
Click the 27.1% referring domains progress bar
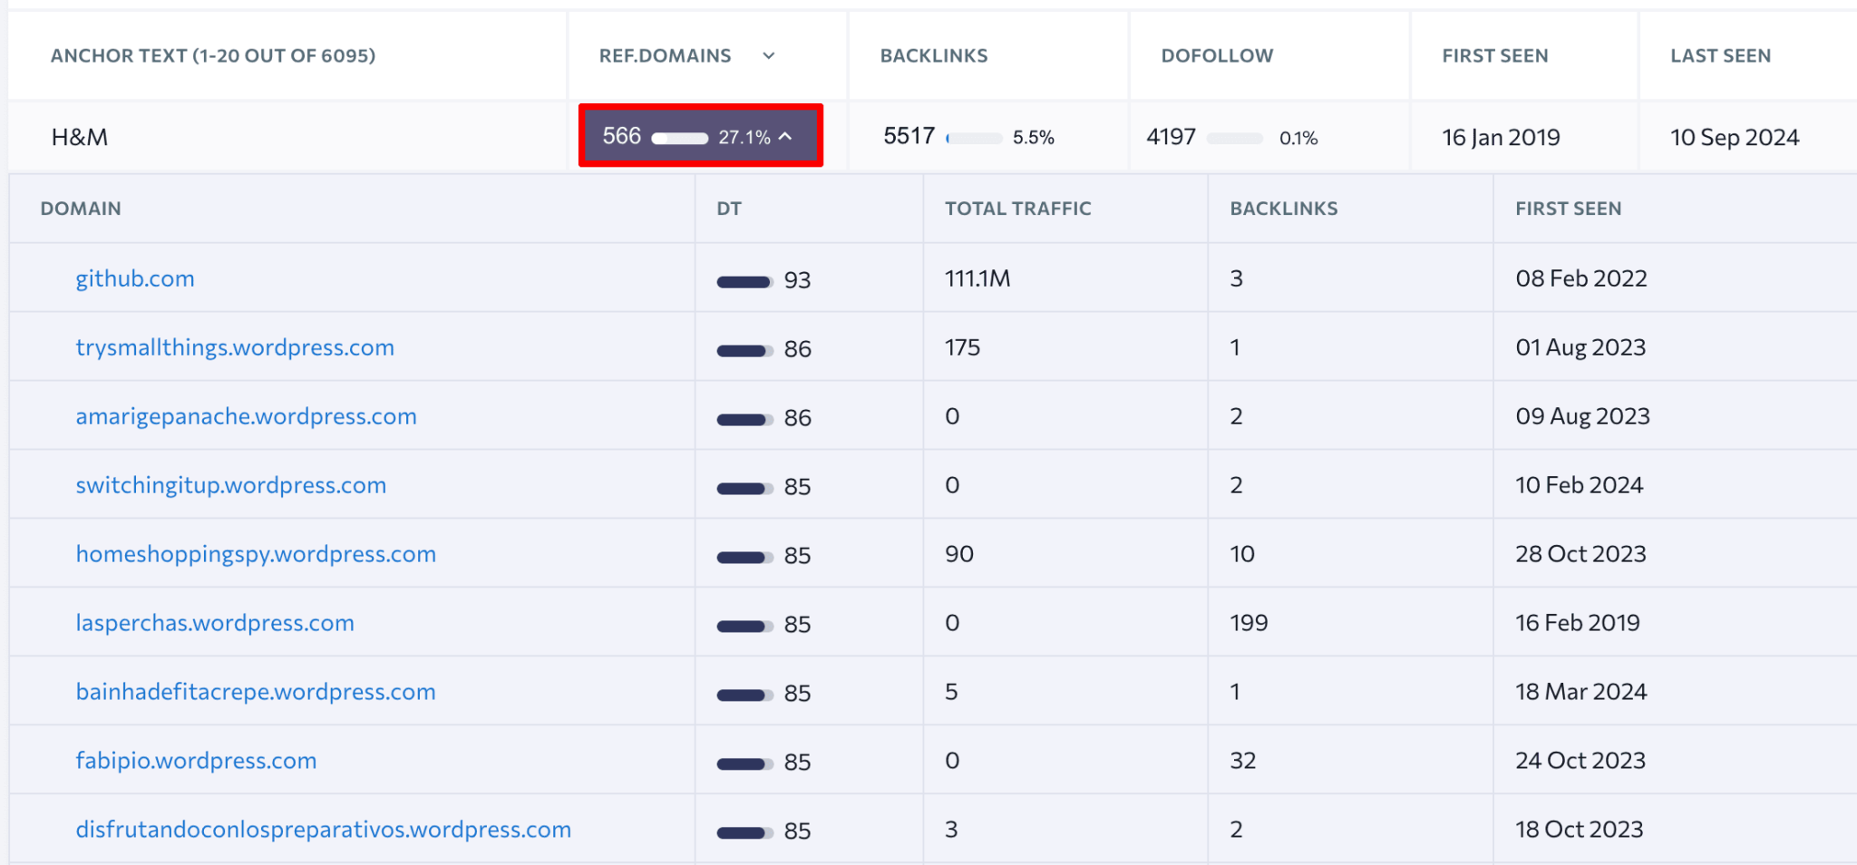[678, 137]
